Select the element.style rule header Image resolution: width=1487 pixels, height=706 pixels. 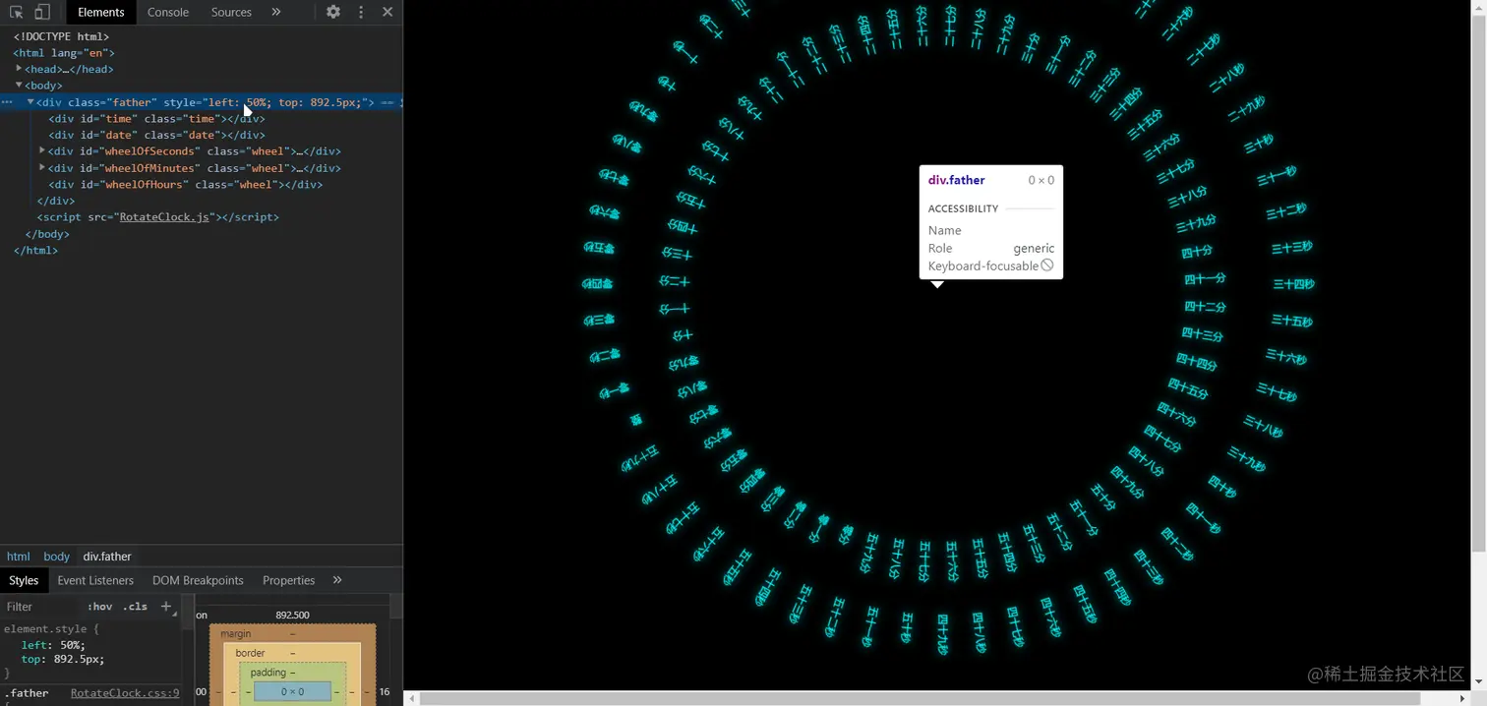(51, 628)
